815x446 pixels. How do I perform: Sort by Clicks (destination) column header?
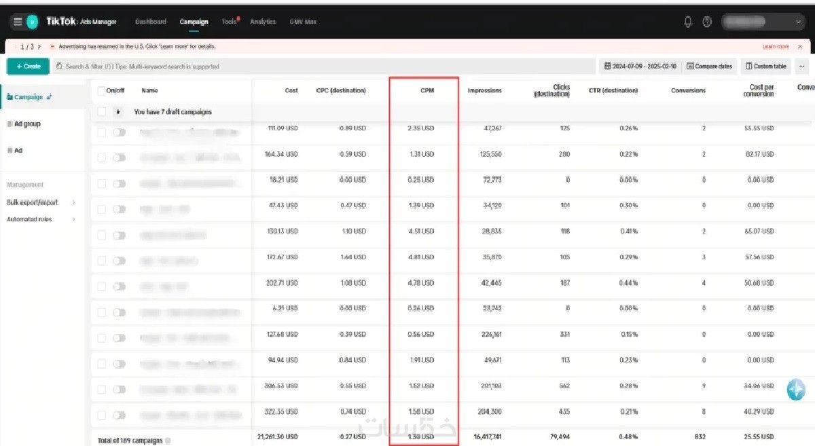[552, 90]
